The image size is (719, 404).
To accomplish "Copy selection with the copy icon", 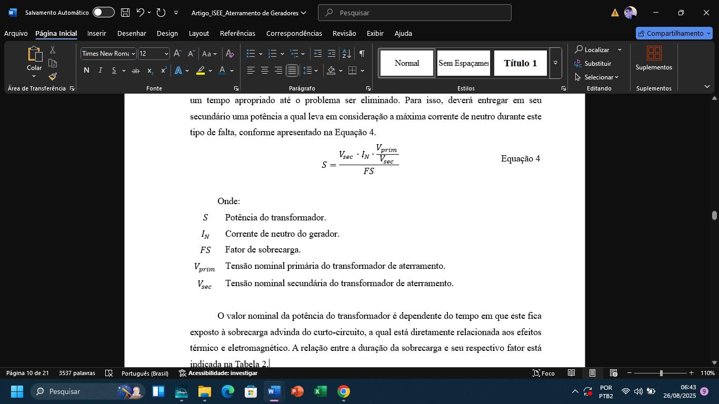I will click(x=53, y=63).
